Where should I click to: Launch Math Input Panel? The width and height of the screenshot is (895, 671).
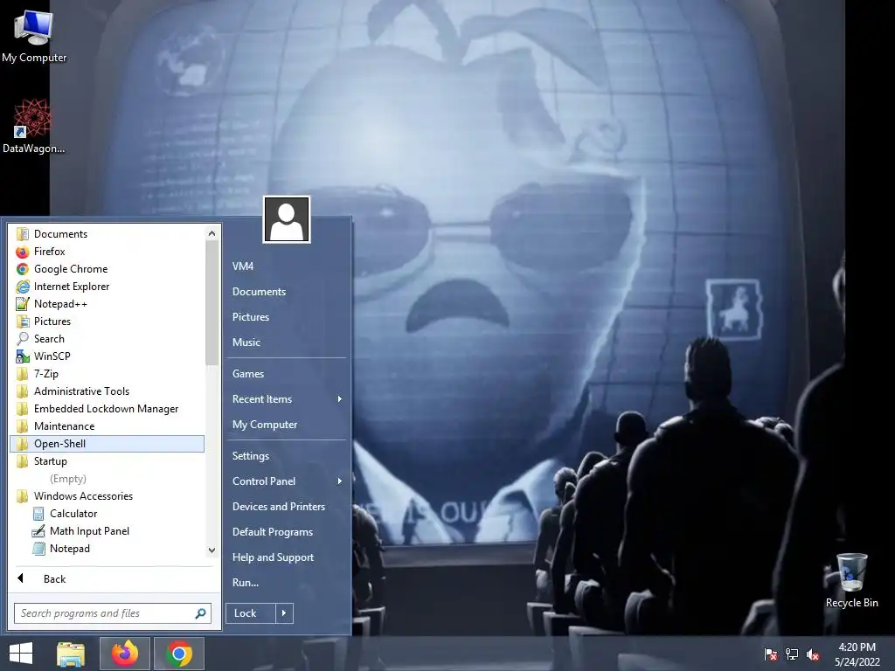[107, 531]
